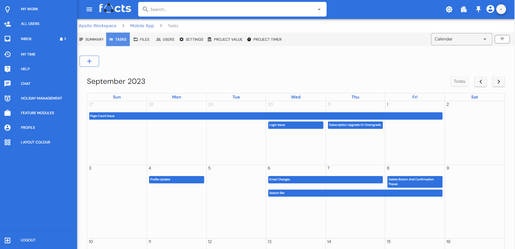
Task: Select Layout Colour in the sidebar
Action: pyautogui.click(x=35, y=142)
